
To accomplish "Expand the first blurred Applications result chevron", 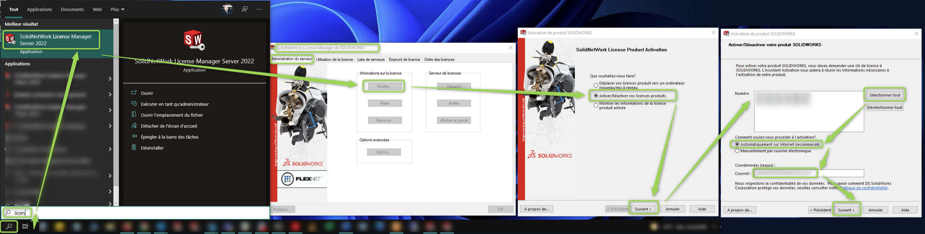I will click(x=110, y=78).
